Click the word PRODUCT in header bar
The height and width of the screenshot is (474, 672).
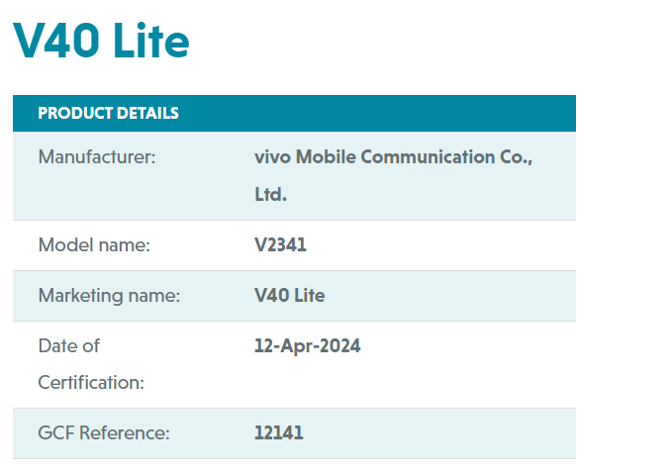pos(75,113)
